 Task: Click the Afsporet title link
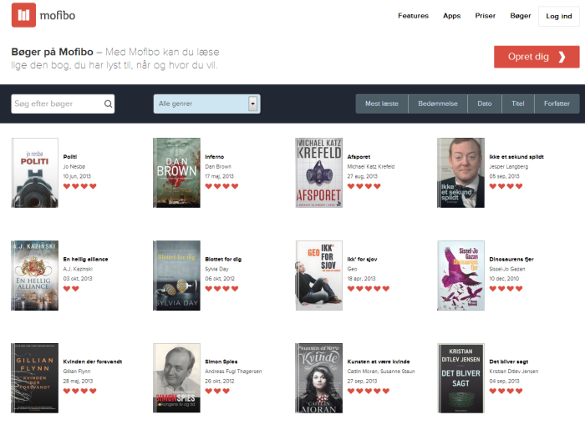point(359,157)
